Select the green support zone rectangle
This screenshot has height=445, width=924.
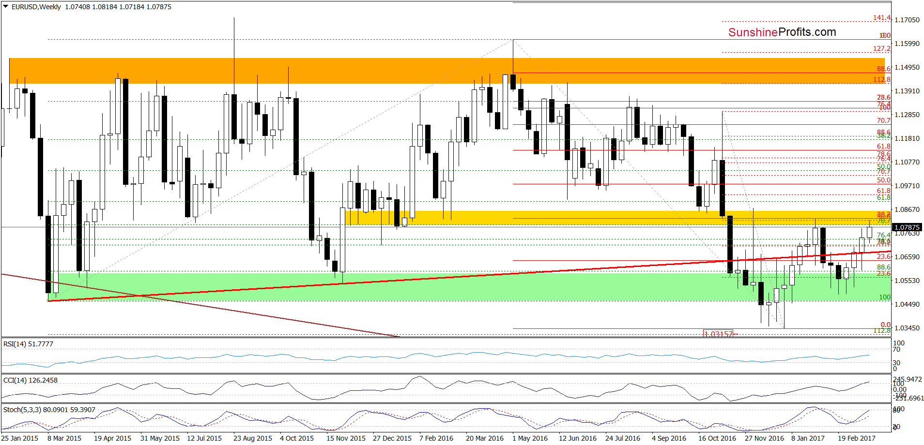pyautogui.click(x=469, y=287)
